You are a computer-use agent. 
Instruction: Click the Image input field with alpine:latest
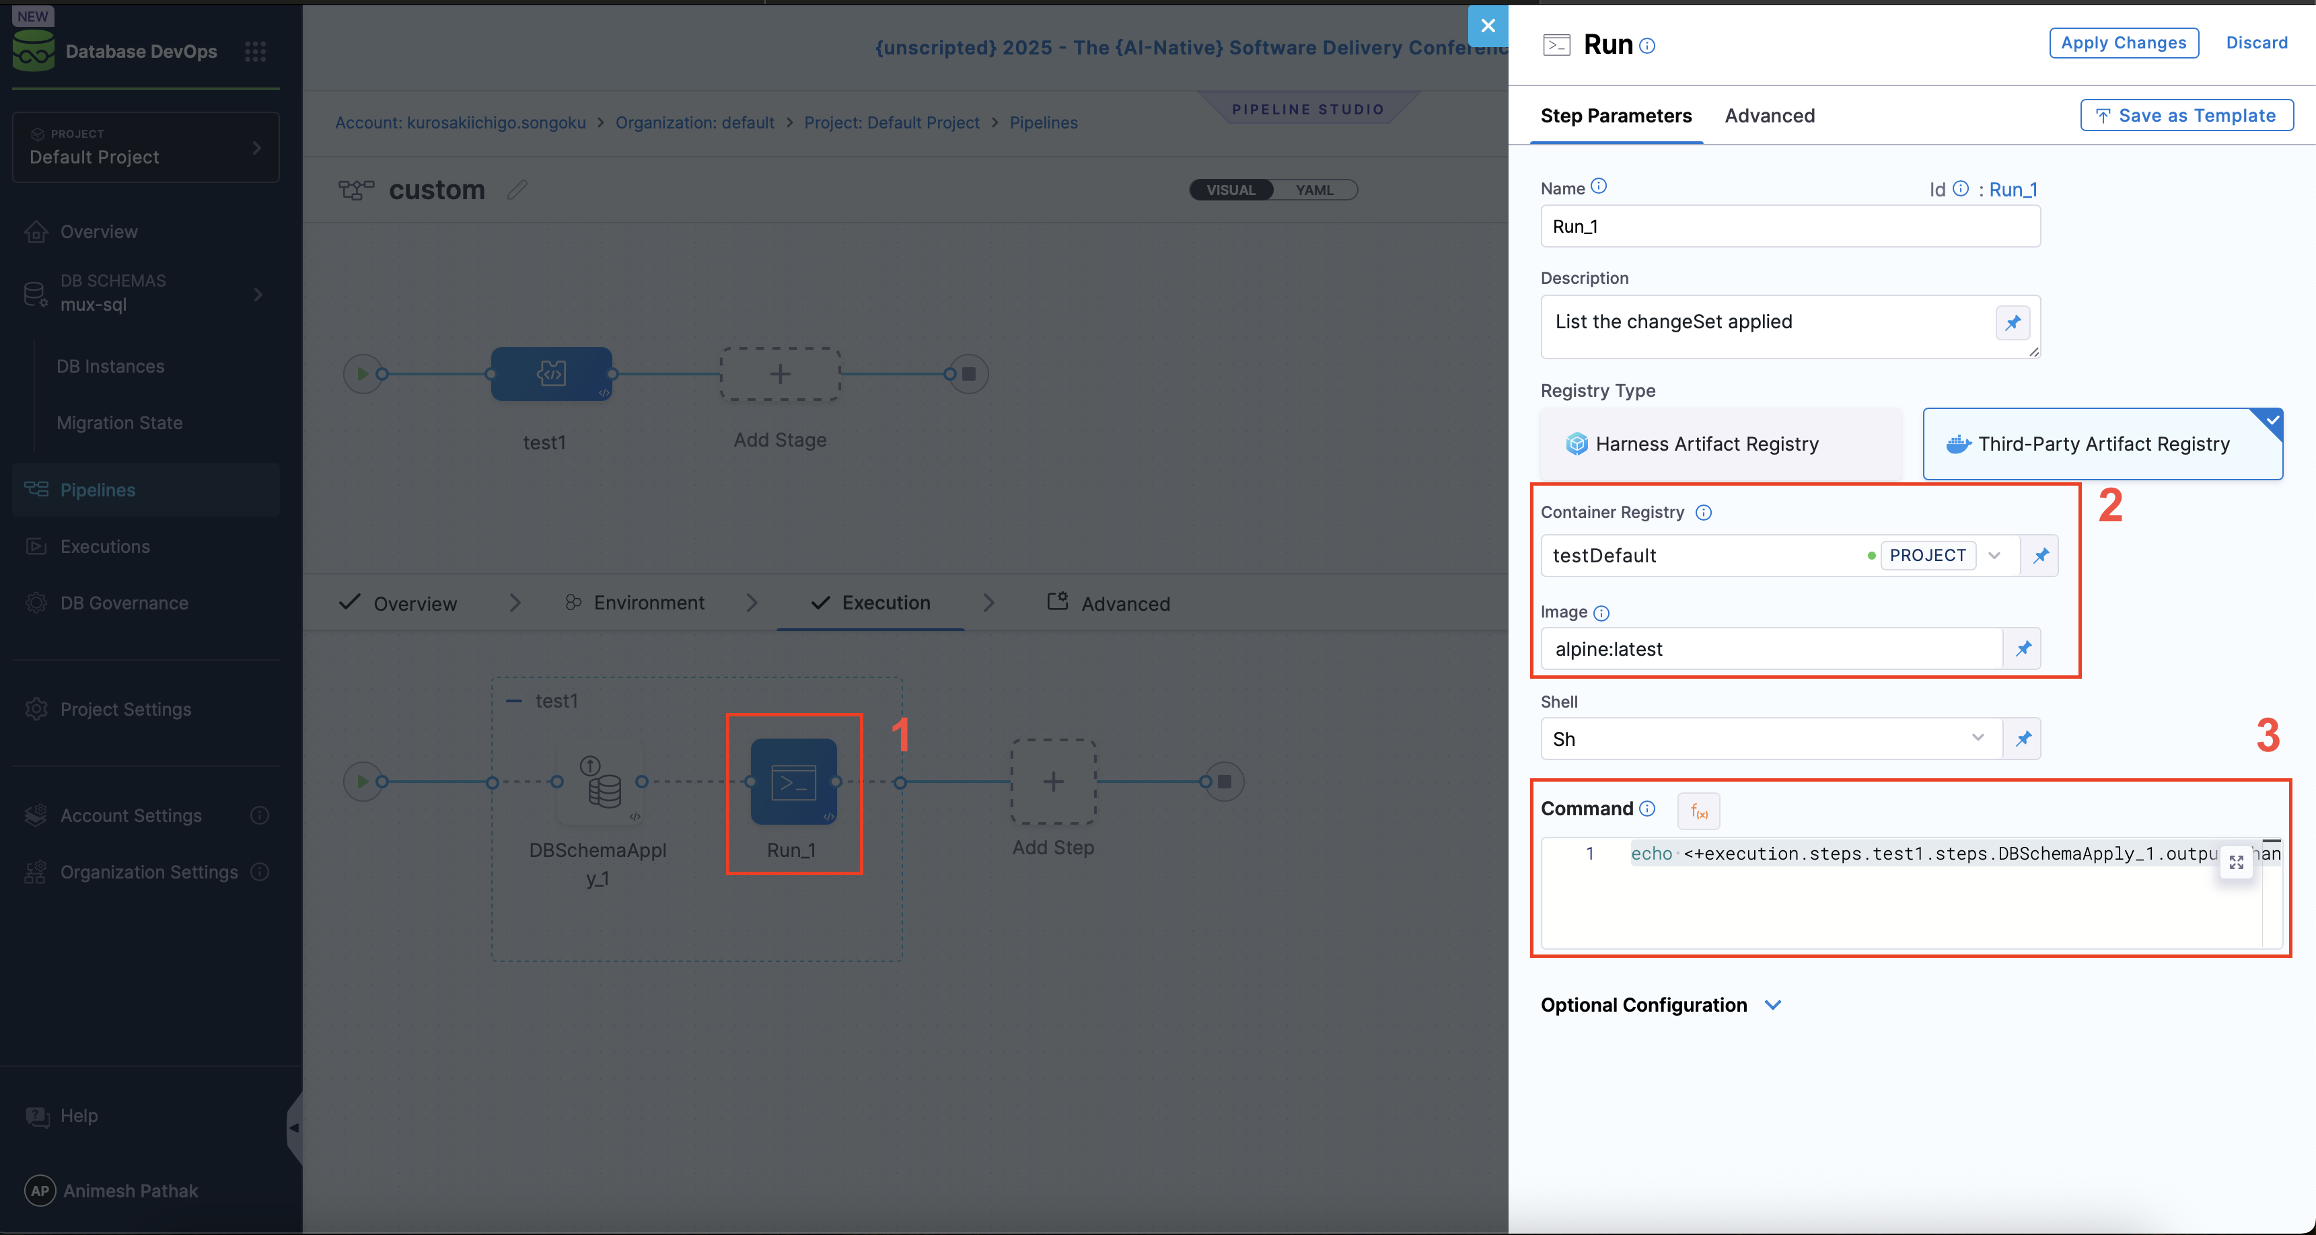pos(1770,649)
